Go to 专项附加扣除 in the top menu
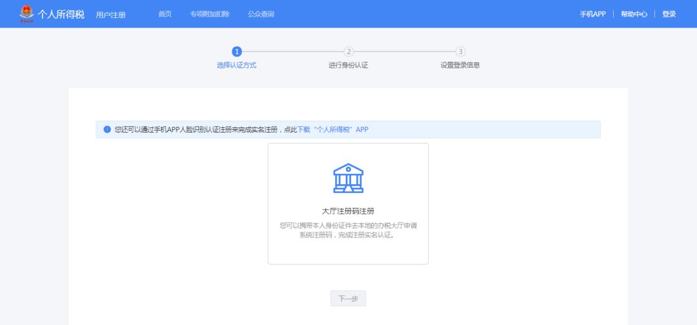This screenshot has width=697, height=325. [210, 14]
